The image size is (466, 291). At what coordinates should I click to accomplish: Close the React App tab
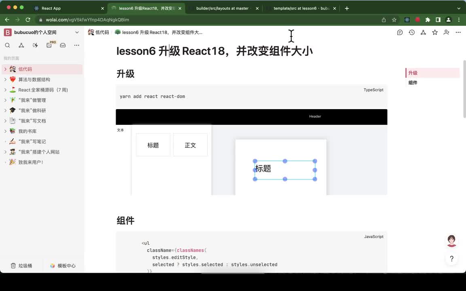[x=102, y=8]
